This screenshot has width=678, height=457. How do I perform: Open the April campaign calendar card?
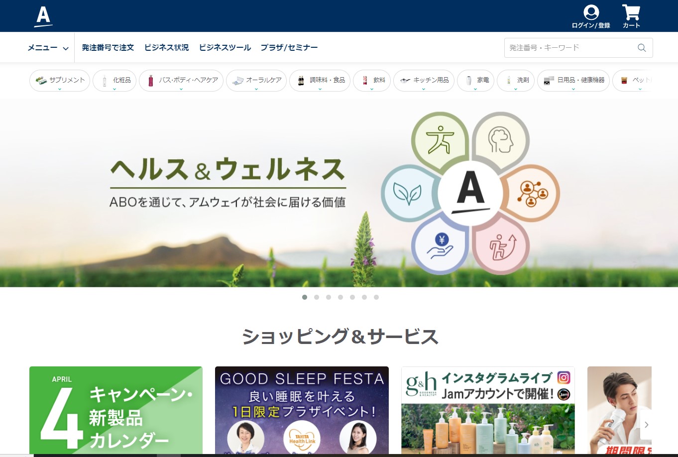116,411
